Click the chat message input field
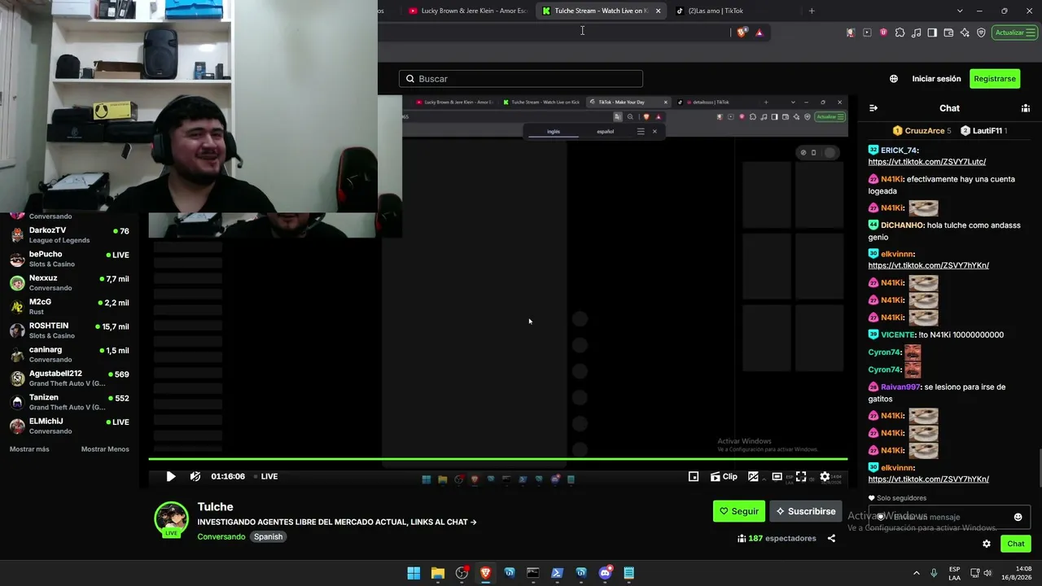This screenshot has height=586, width=1042. (x=949, y=517)
